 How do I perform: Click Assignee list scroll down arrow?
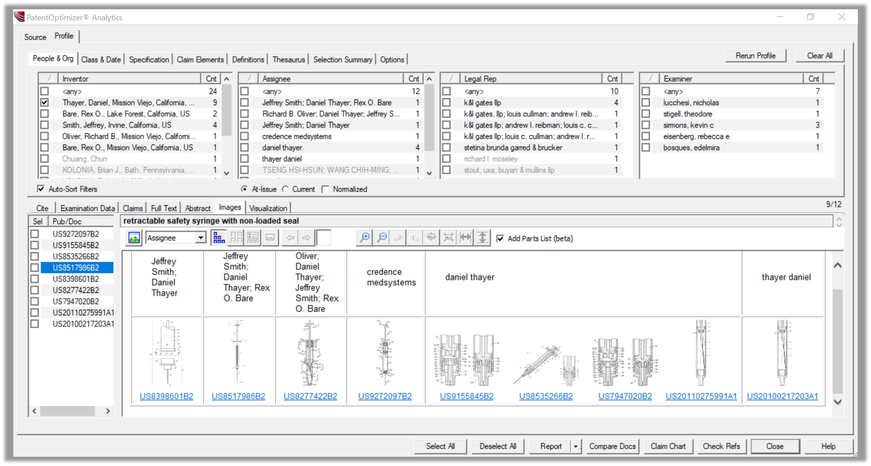(430, 173)
